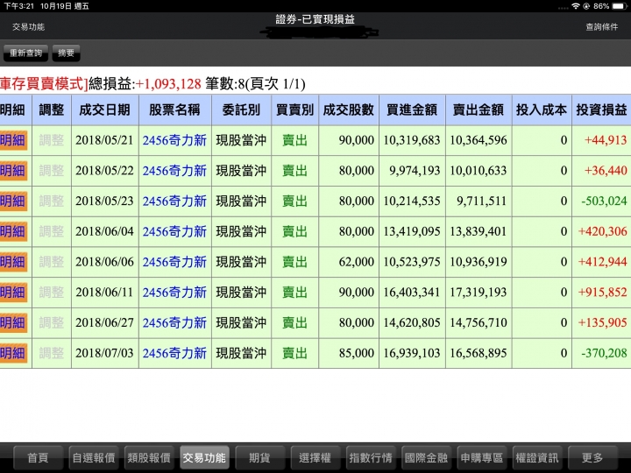This screenshot has height=473, width=631.
Task: Open 2456奇力新 link on the 2018/05/21 row
Action: click(x=174, y=140)
